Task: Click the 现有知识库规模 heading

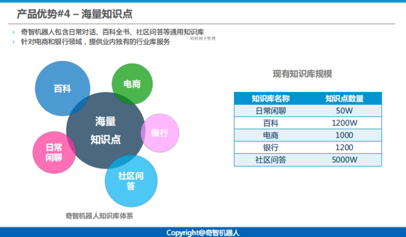Action: [x=302, y=74]
